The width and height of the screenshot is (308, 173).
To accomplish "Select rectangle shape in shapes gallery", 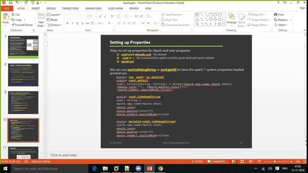I will 211,15.
